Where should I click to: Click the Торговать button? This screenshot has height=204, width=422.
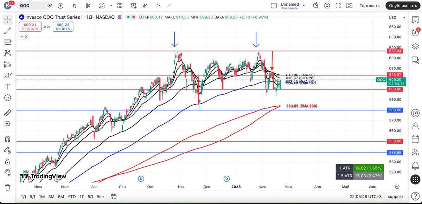click(x=370, y=6)
